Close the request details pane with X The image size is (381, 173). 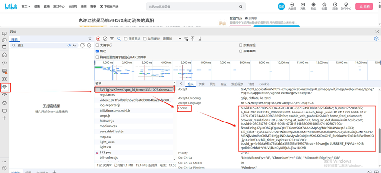point(181,84)
